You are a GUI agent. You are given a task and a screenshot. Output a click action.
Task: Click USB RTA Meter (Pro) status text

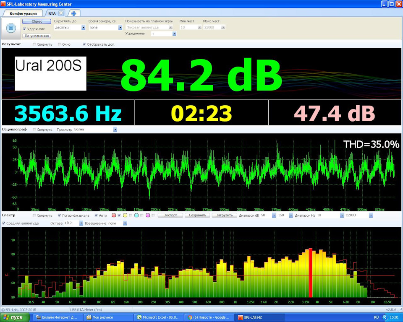click(86, 310)
